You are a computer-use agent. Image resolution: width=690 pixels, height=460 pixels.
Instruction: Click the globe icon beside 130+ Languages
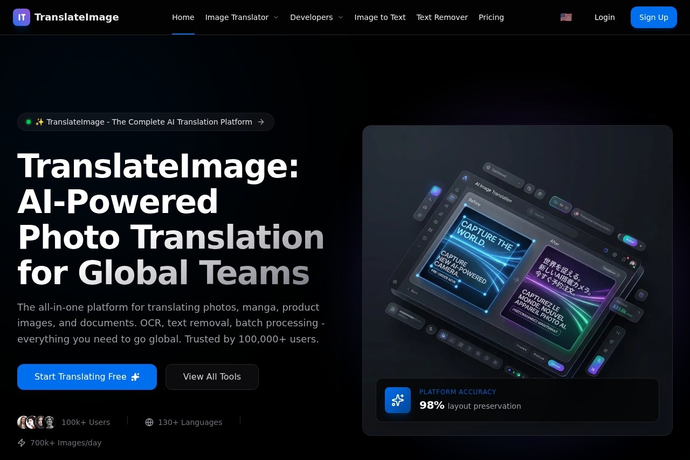click(x=149, y=422)
